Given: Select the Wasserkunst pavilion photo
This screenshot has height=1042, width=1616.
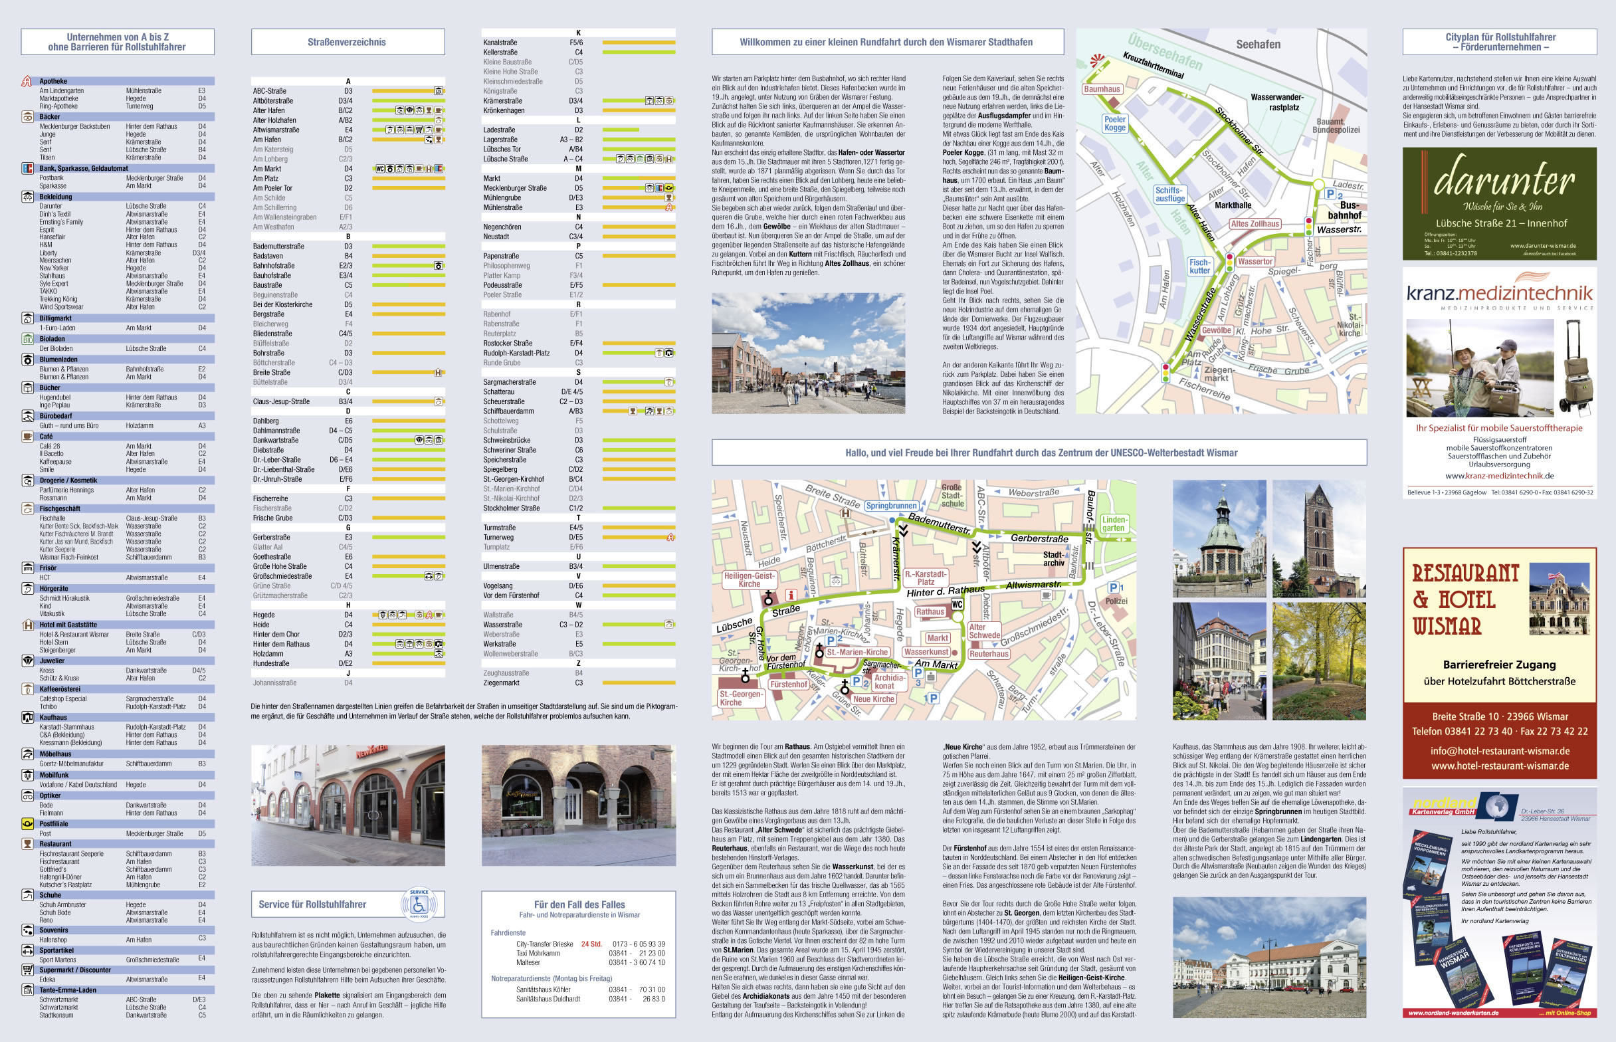Looking at the screenshot, I should click(x=1219, y=538).
